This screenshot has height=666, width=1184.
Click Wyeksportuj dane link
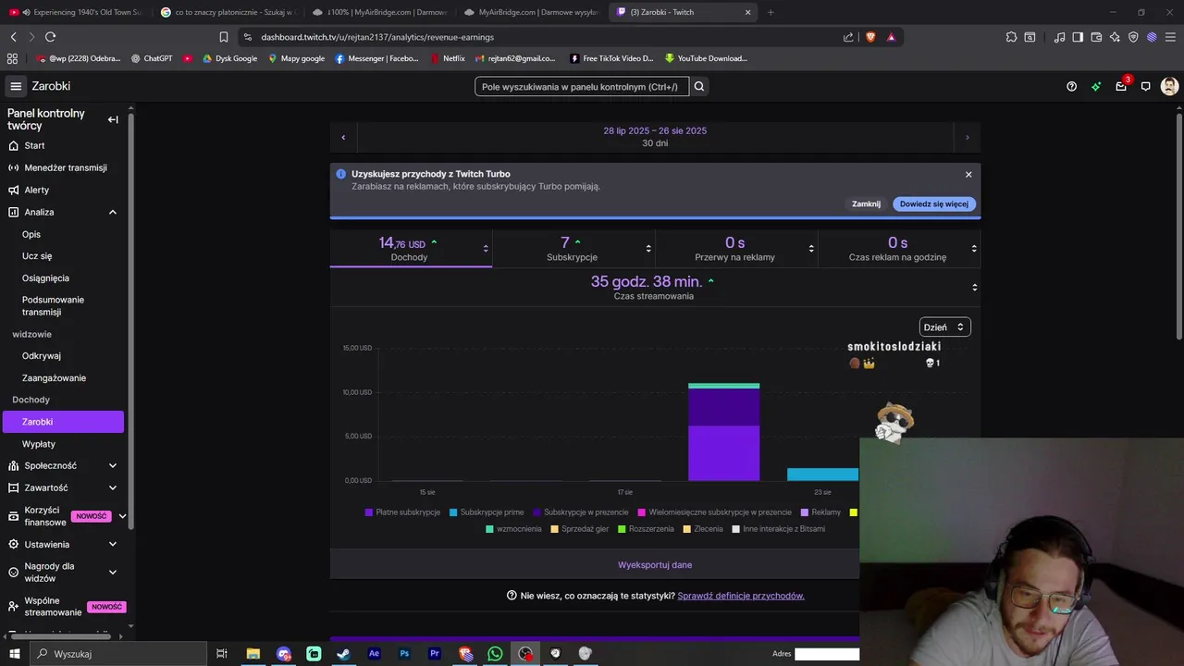(655, 565)
